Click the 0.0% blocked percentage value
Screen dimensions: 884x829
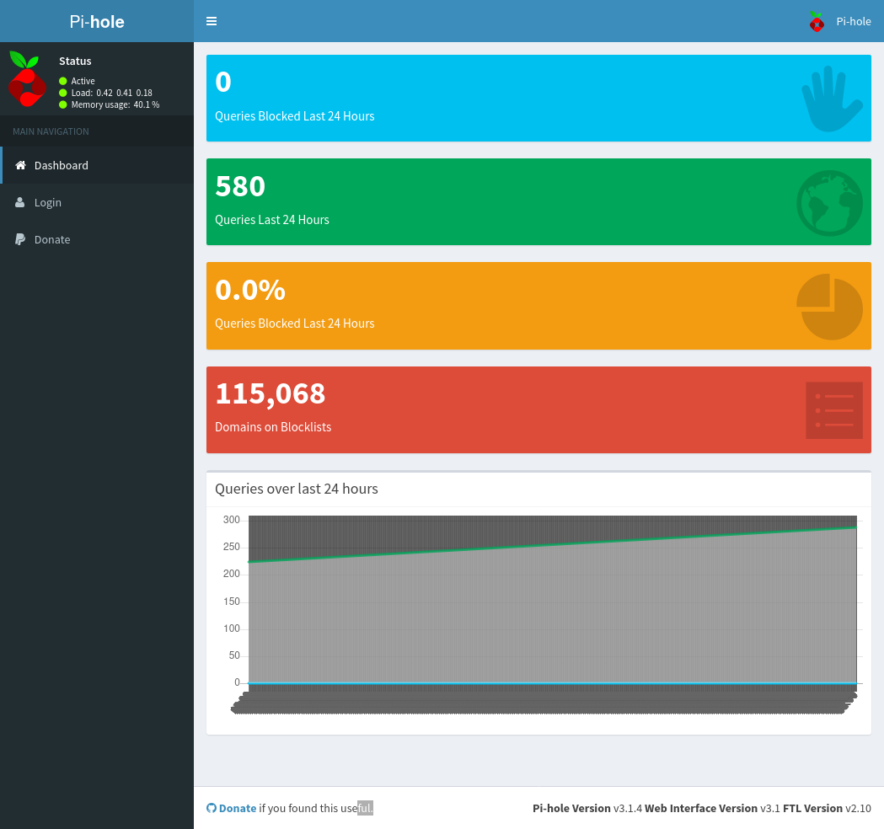250,290
